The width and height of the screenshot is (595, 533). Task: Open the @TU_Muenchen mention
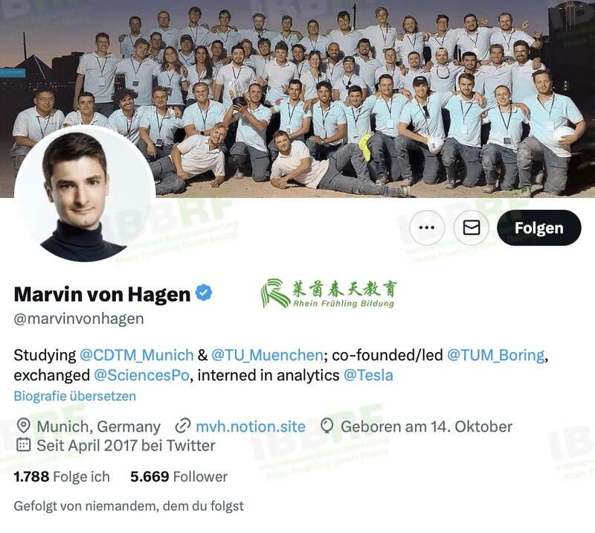267,355
